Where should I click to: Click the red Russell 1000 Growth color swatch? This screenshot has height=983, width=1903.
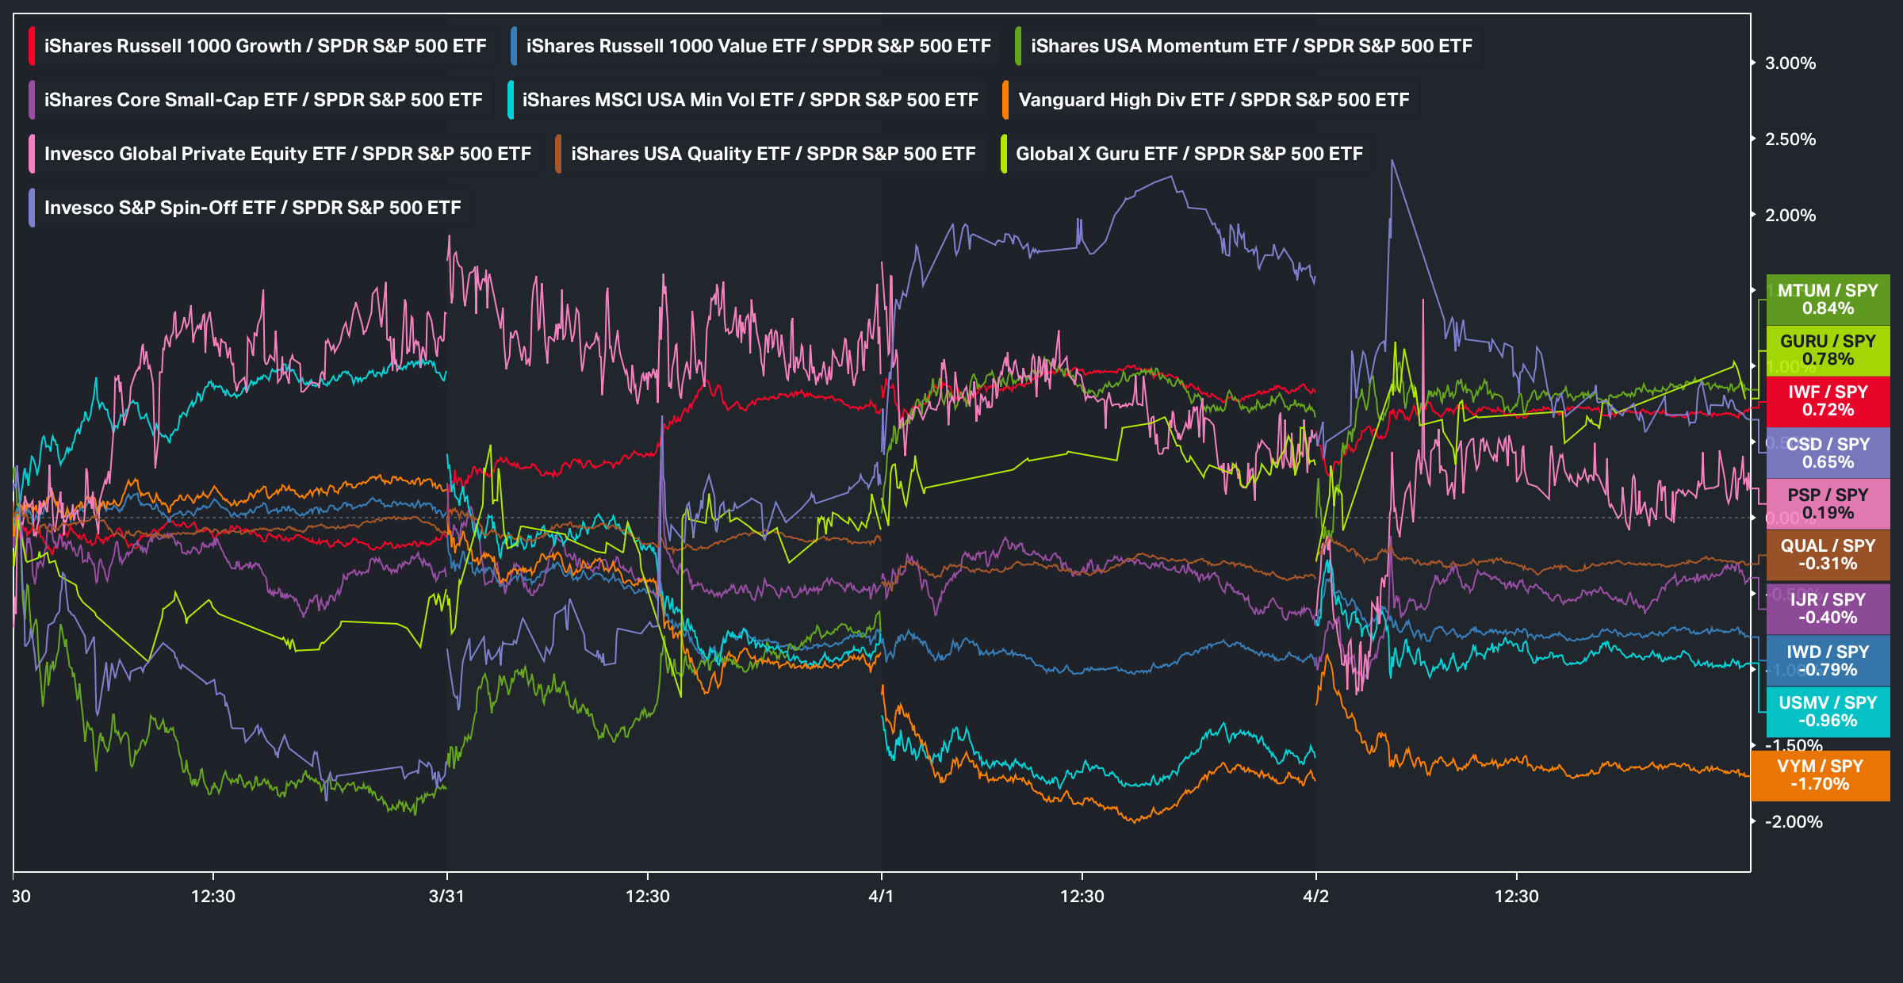click(x=32, y=46)
